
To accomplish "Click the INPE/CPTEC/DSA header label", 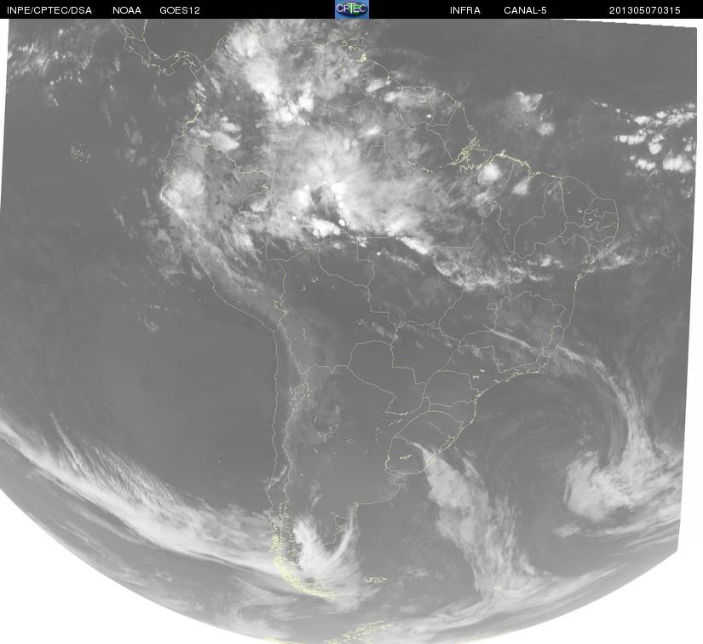I will (x=49, y=10).
